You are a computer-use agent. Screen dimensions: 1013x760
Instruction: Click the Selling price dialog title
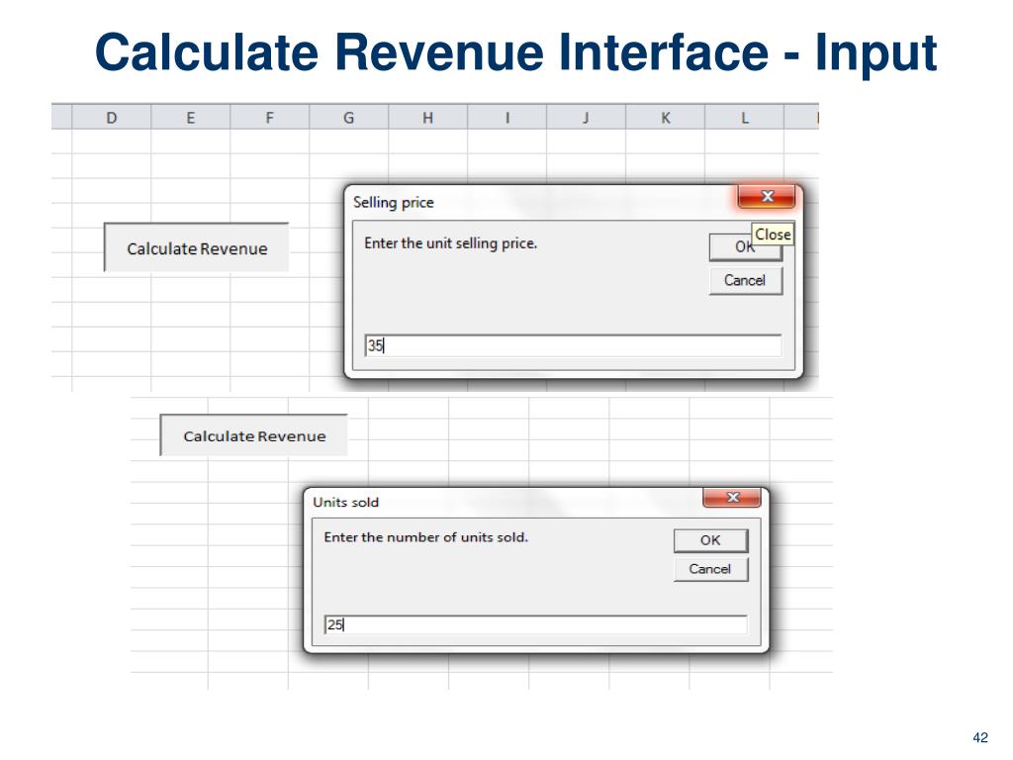tap(394, 202)
